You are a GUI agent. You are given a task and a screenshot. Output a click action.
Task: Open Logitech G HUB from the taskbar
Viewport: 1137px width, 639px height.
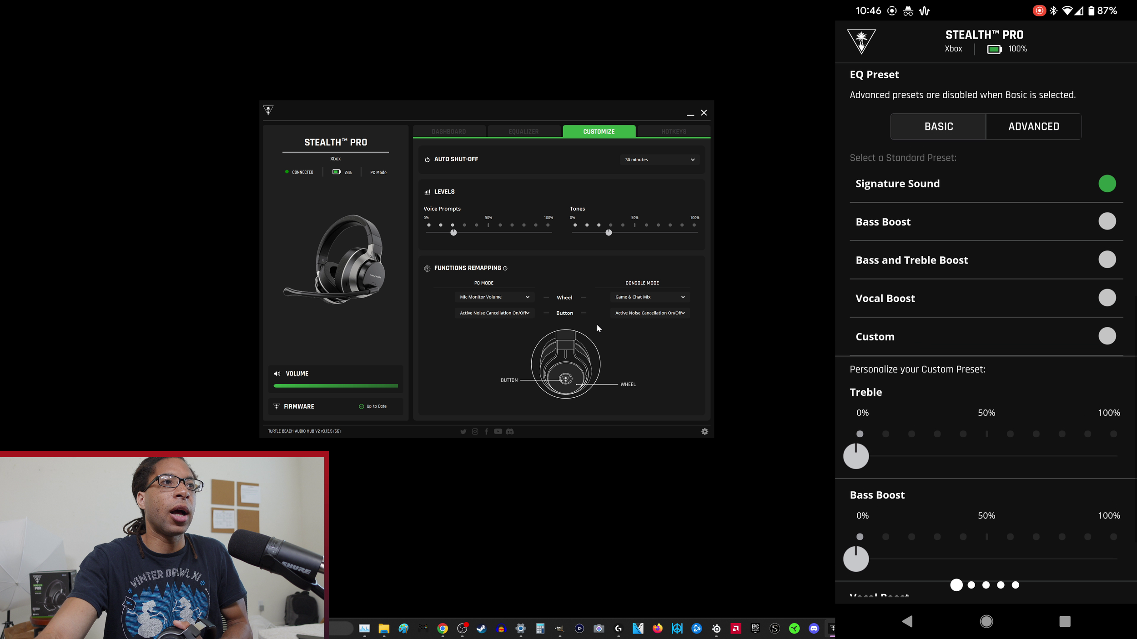pos(619,629)
